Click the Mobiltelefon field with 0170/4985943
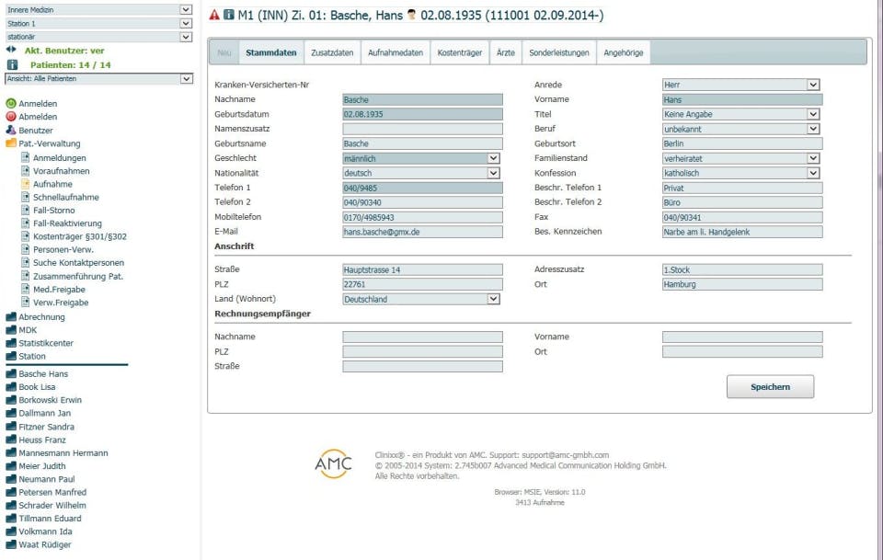This screenshot has width=883, height=560. tap(422, 217)
